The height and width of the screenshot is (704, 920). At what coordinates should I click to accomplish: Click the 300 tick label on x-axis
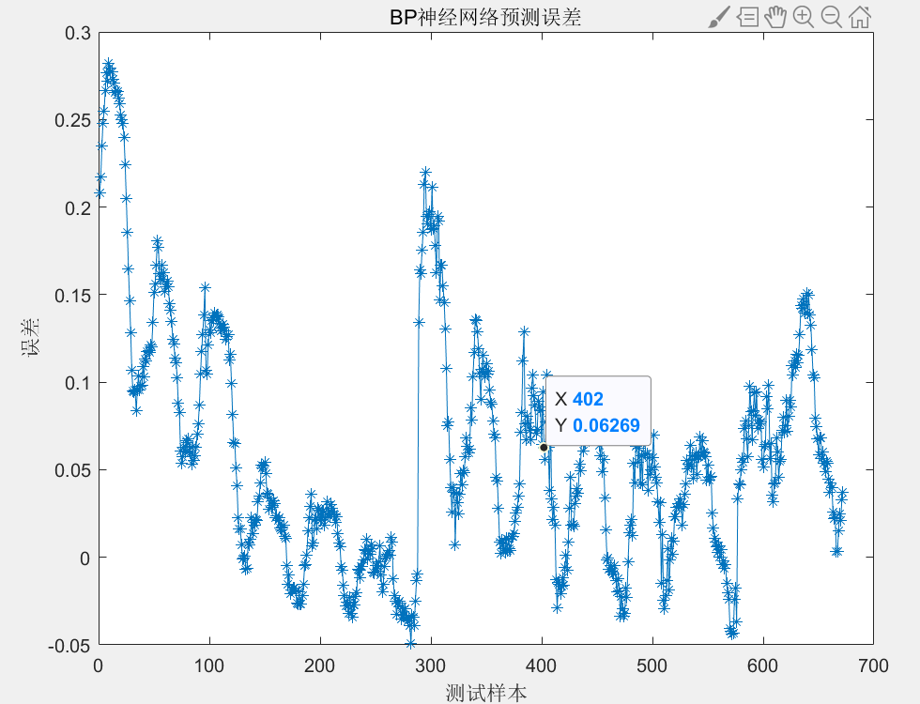(x=431, y=666)
